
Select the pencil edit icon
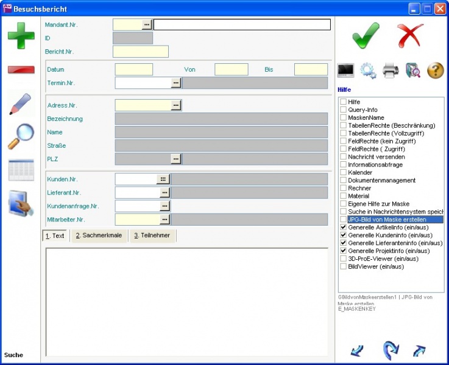coord(21,104)
